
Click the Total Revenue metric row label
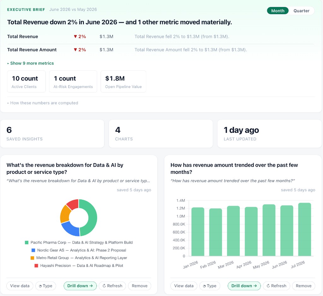[22, 37]
